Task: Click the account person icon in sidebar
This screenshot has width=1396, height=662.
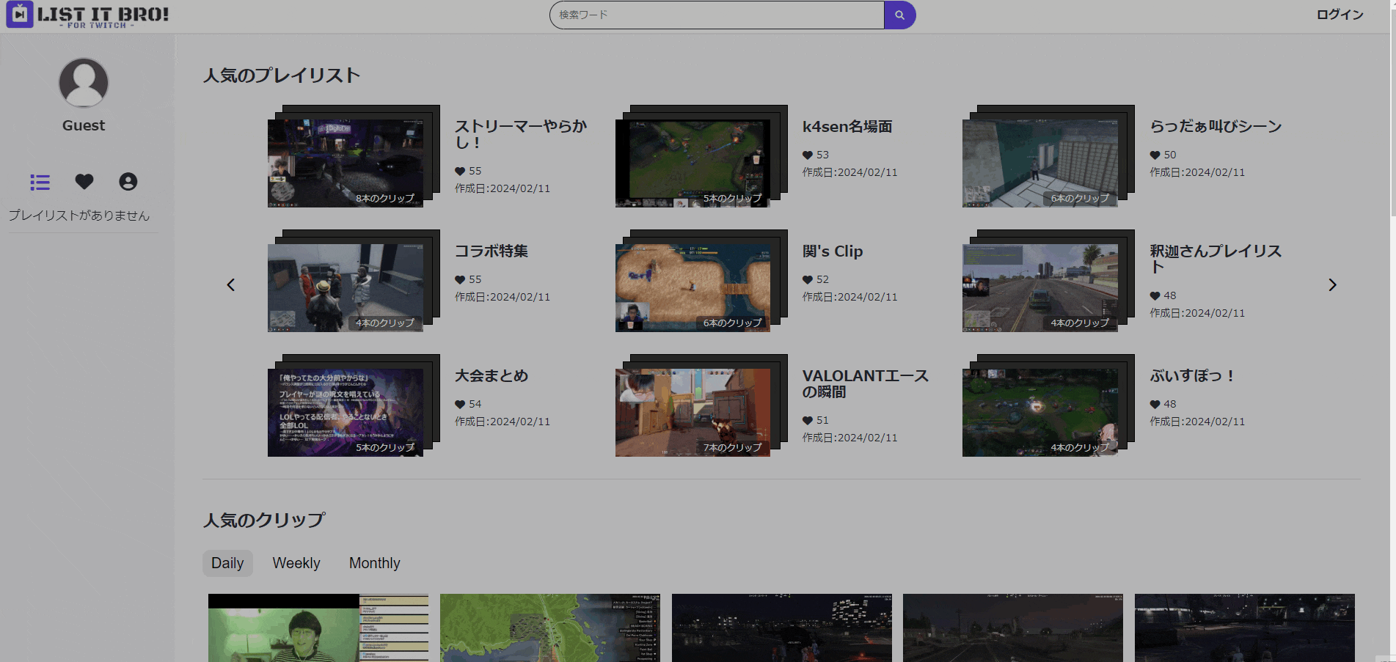Action: tap(128, 181)
